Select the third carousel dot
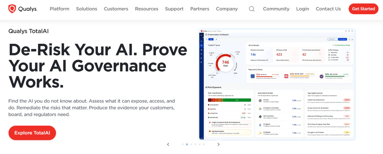 pos(191,145)
